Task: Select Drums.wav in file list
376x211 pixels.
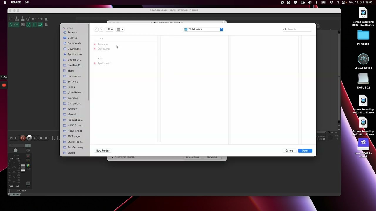Action: tap(103, 49)
